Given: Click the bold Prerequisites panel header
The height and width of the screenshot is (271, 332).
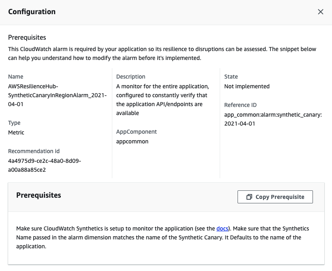Looking at the screenshot, I should click(39, 195).
